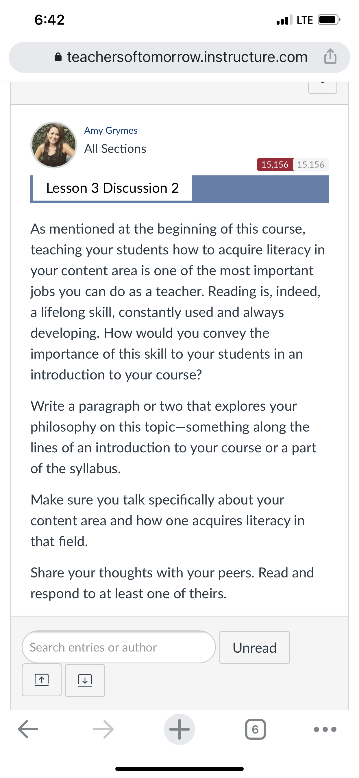359x778 pixels.
Task: Go back with the left arrow
Action: tap(28, 729)
